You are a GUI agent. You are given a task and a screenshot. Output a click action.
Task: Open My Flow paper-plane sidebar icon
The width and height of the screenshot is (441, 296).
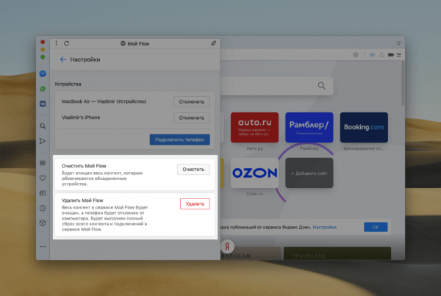point(43,141)
